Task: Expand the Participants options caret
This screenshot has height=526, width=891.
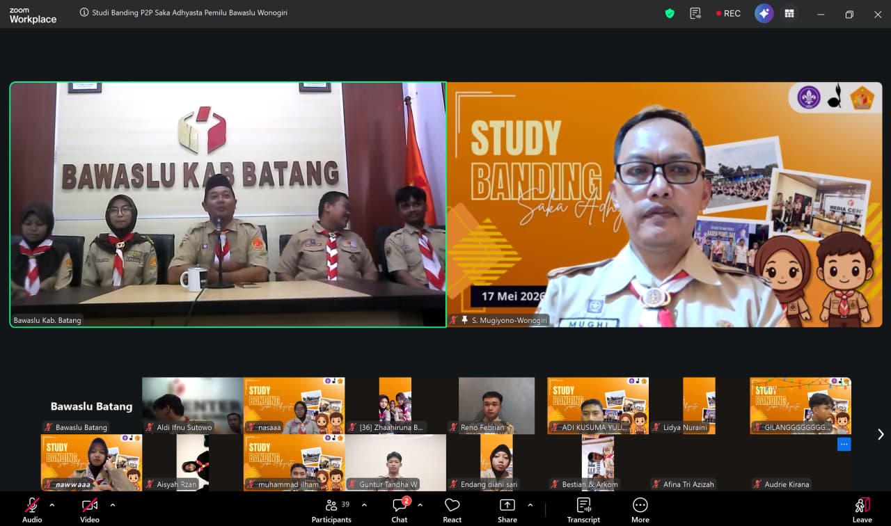Action: 364,505
